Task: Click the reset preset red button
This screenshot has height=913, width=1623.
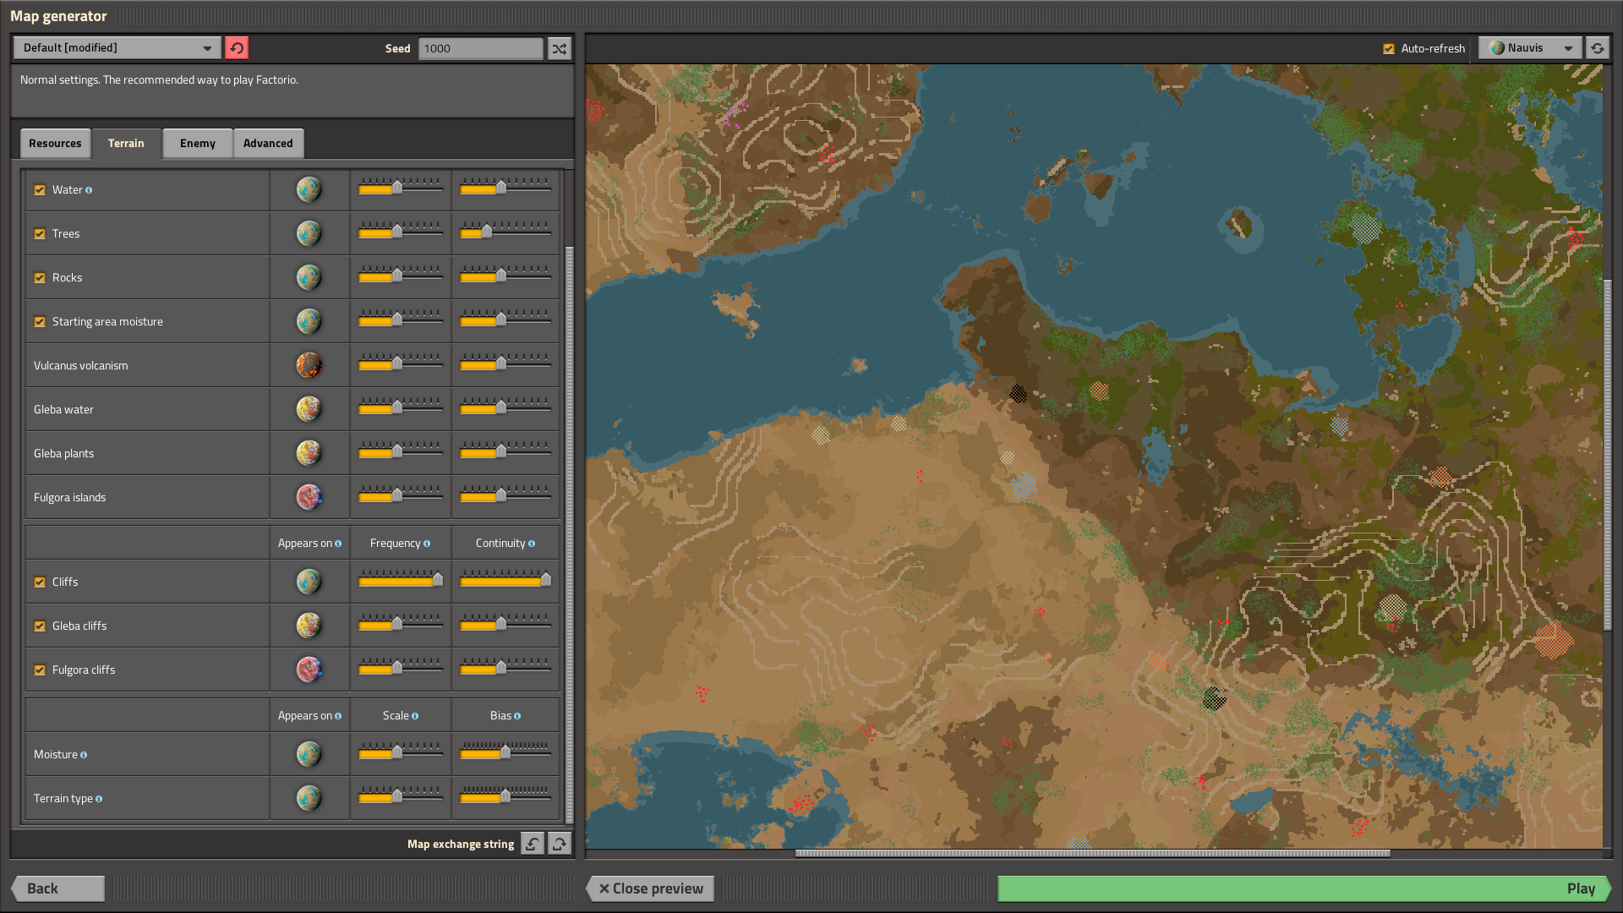Action: pos(237,48)
